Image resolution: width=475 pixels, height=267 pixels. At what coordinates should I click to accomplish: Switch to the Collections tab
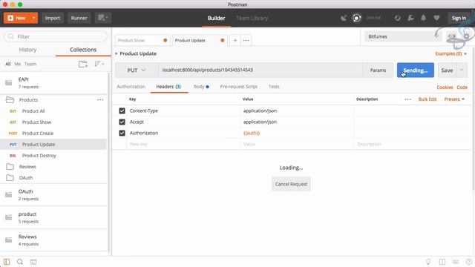coord(83,50)
